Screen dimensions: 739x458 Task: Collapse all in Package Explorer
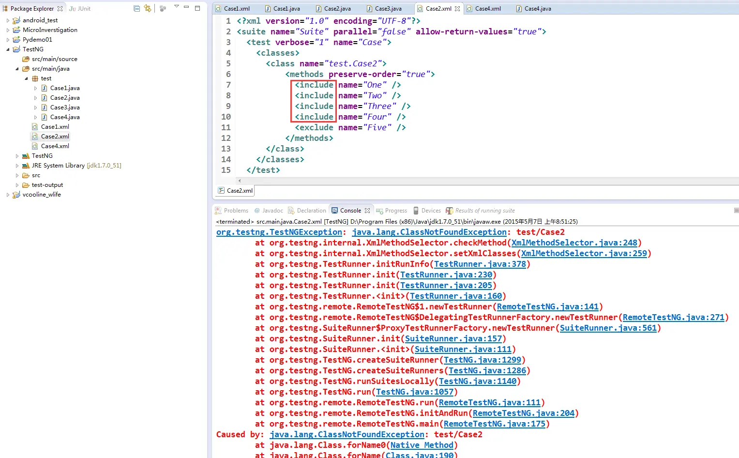136,8
